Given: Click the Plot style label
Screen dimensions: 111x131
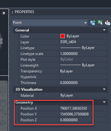Looking at the screenshot, I should pyautogui.click(x=28, y=60).
